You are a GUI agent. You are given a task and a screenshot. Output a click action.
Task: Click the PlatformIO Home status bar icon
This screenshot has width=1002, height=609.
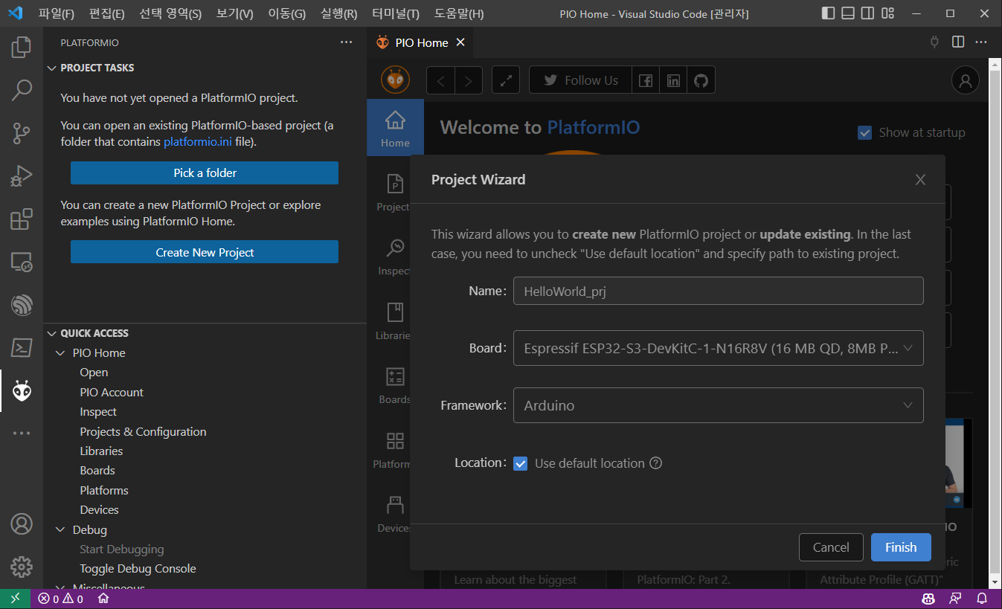pos(104,599)
